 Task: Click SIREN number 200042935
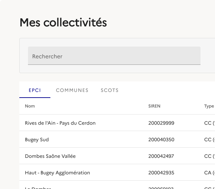tap(161, 173)
